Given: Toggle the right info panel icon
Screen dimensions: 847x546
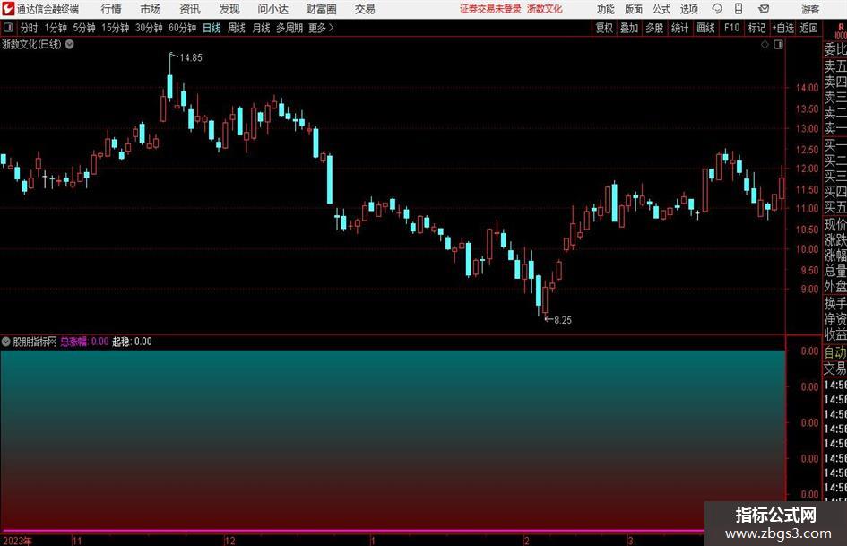Looking at the screenshot, I should pos(778,45).
